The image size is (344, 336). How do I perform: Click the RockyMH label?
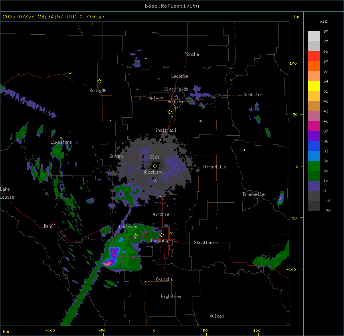coord(98,91)
